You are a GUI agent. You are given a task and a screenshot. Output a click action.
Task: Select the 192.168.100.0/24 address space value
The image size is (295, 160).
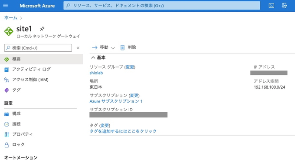pyautogui.click(x=269, y=87)
